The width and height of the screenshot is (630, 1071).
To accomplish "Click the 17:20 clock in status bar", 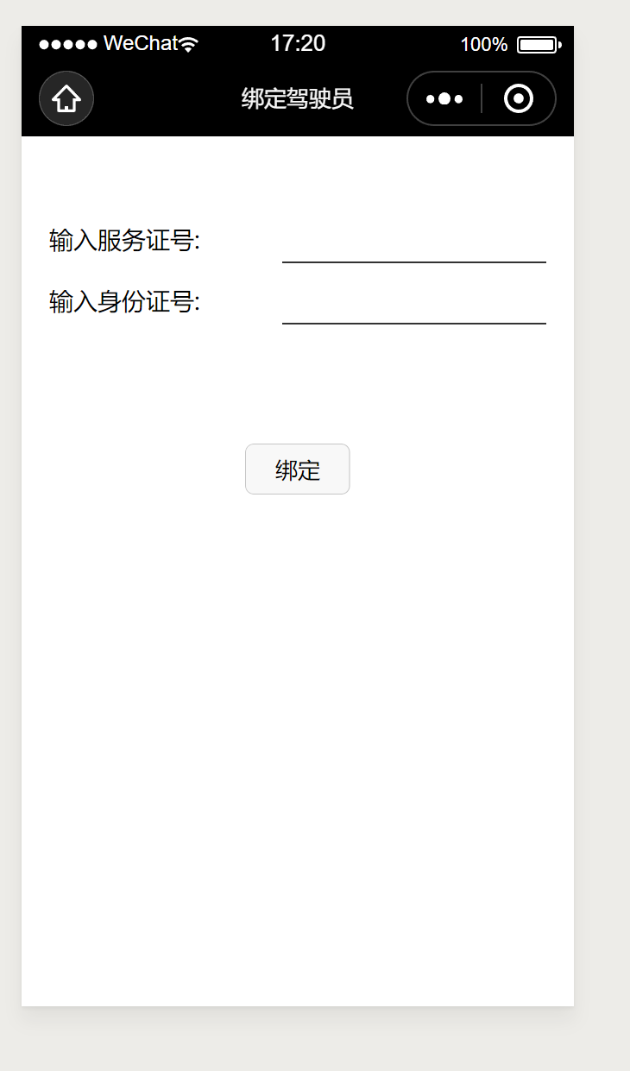I will coord(298,43).
